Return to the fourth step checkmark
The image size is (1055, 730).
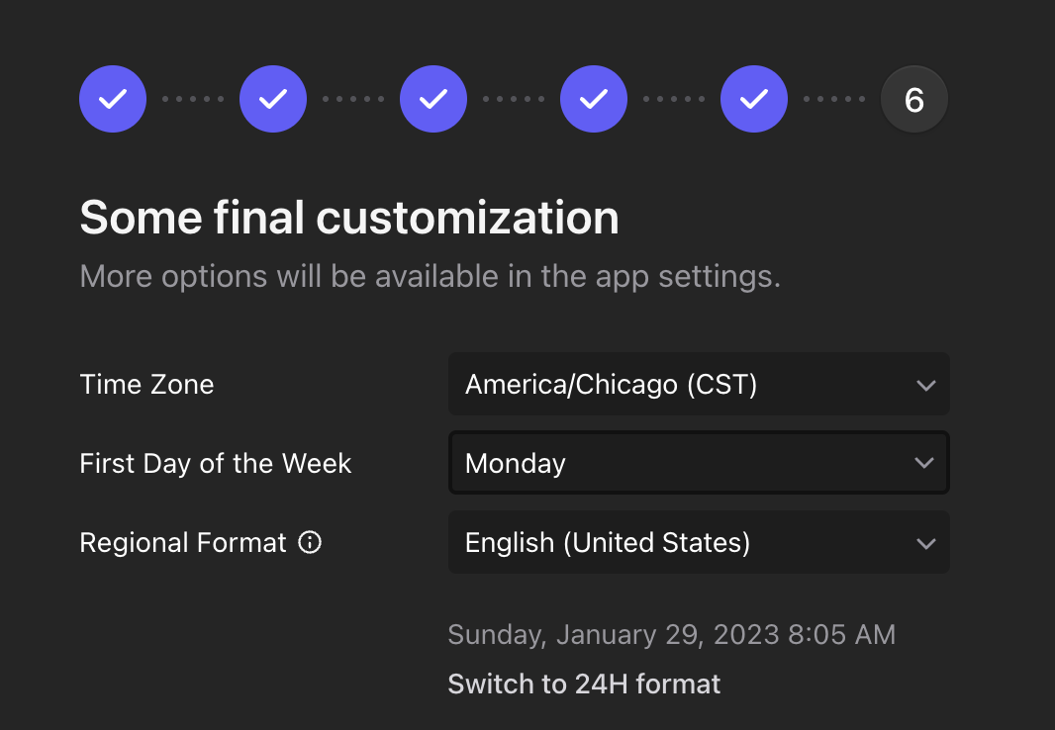(594, 99)
